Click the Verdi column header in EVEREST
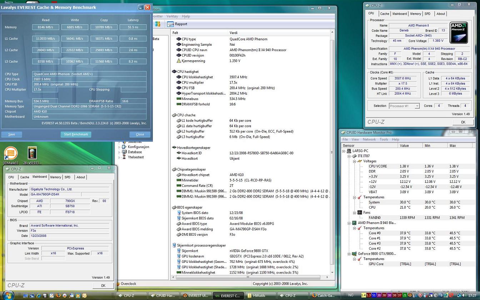Image resolution: width=480 pixels, height=300 pixels. click(279, 32)
